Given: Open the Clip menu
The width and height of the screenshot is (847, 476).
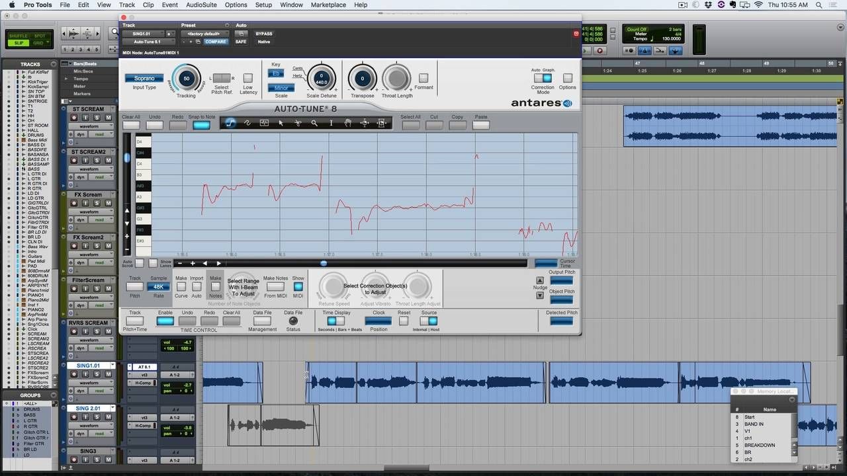Looking at the screenshot, I should pos(148,5).
